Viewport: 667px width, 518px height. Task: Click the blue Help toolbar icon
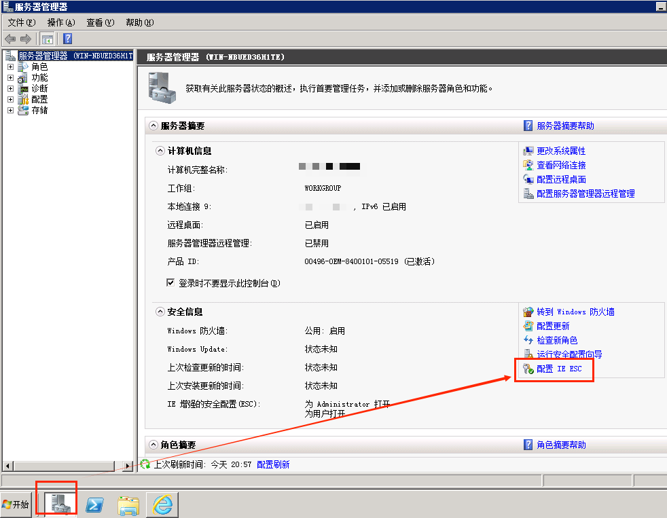click(67, 39)
